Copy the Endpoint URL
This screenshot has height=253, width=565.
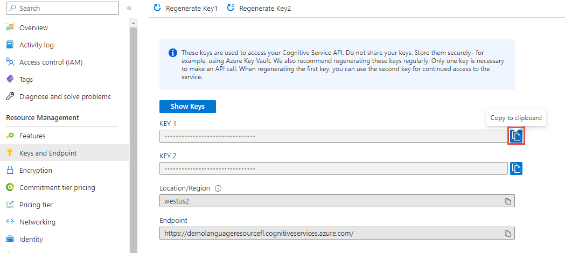coord(508,233)
